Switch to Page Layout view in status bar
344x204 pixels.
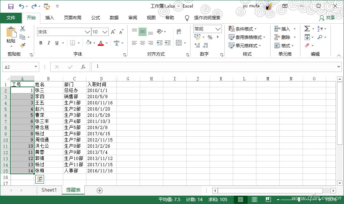[x=255, y=200]
